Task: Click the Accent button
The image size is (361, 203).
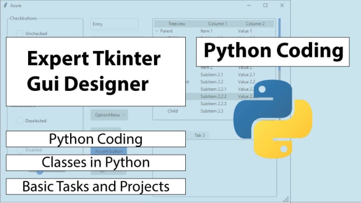Action: pyautogui.click(x=108, y=151)
